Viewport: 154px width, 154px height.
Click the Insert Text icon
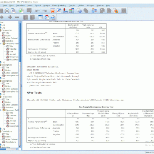[53, 17]
